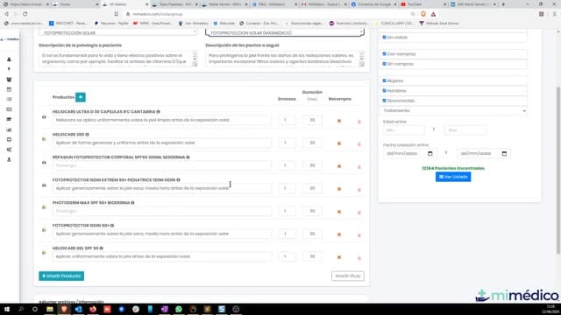Click info icon next to FOTOPROTECTOR ISDIN 50+
The height and width of the screenshot is (315, 561).
tap(112, 226)
